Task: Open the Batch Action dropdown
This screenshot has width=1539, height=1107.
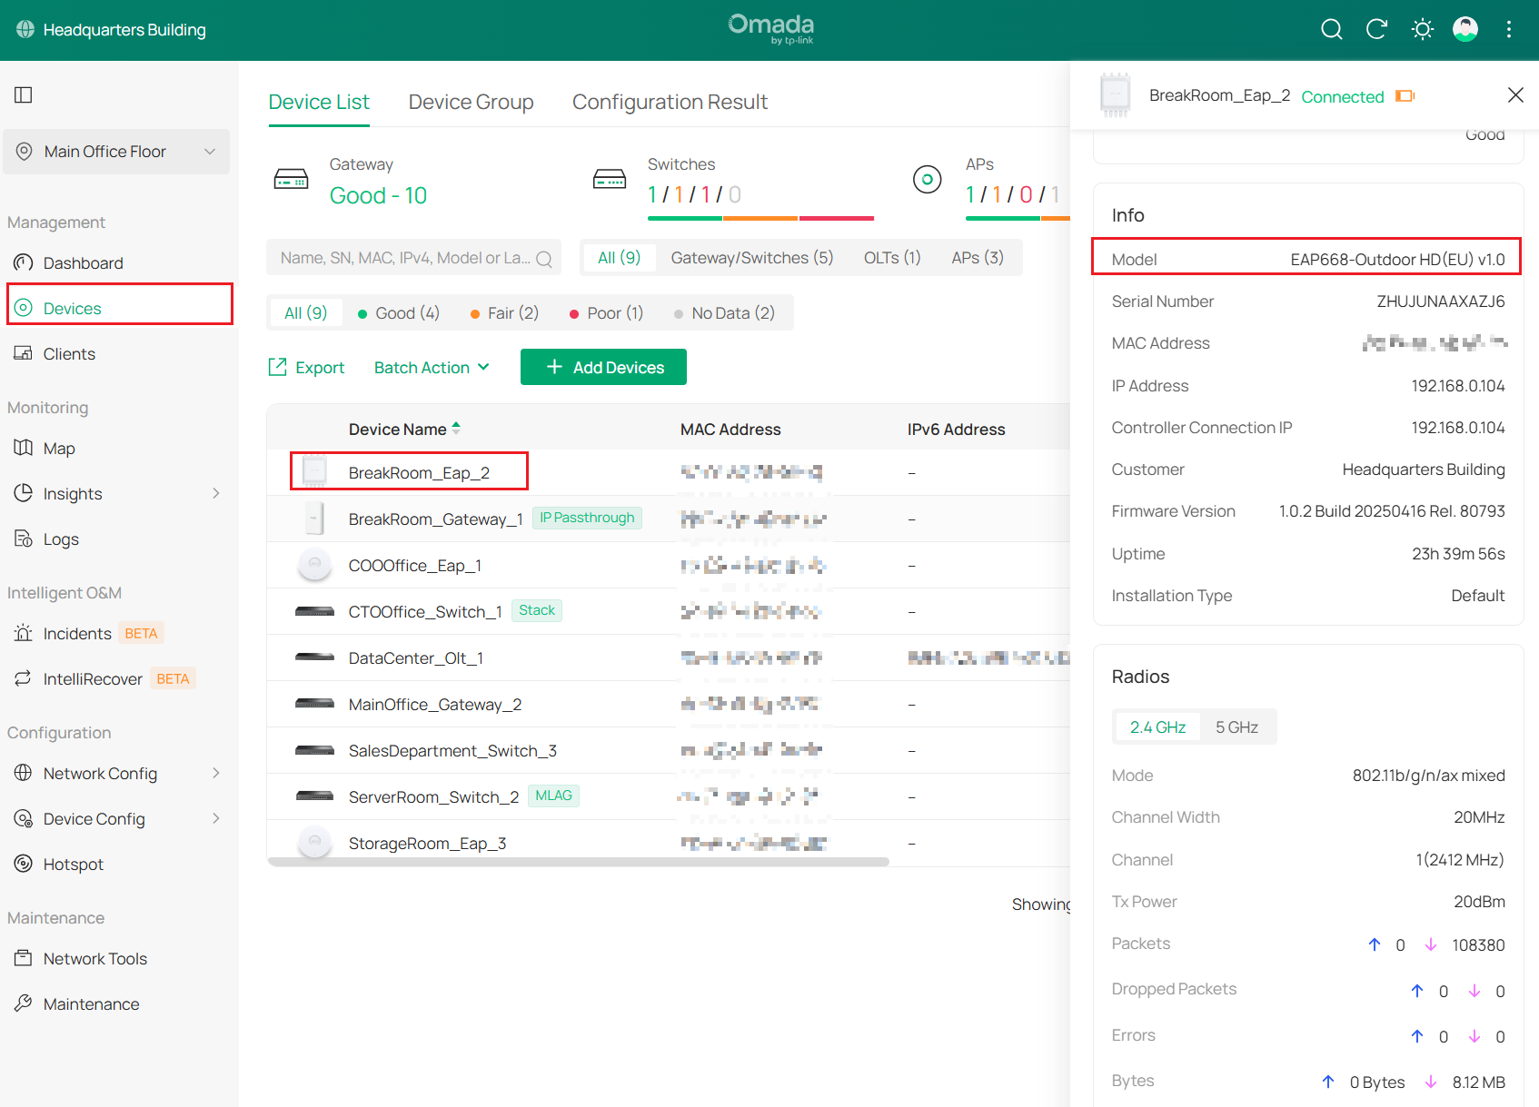Action: [432, 368]
